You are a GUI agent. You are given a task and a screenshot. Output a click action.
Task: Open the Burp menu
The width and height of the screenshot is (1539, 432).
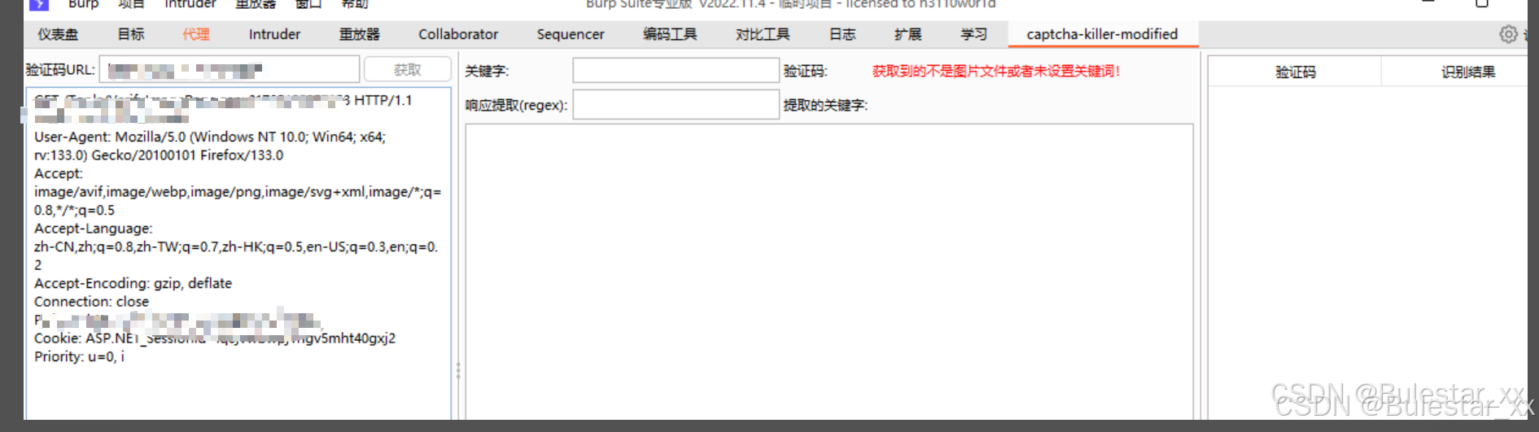point(83,4)
